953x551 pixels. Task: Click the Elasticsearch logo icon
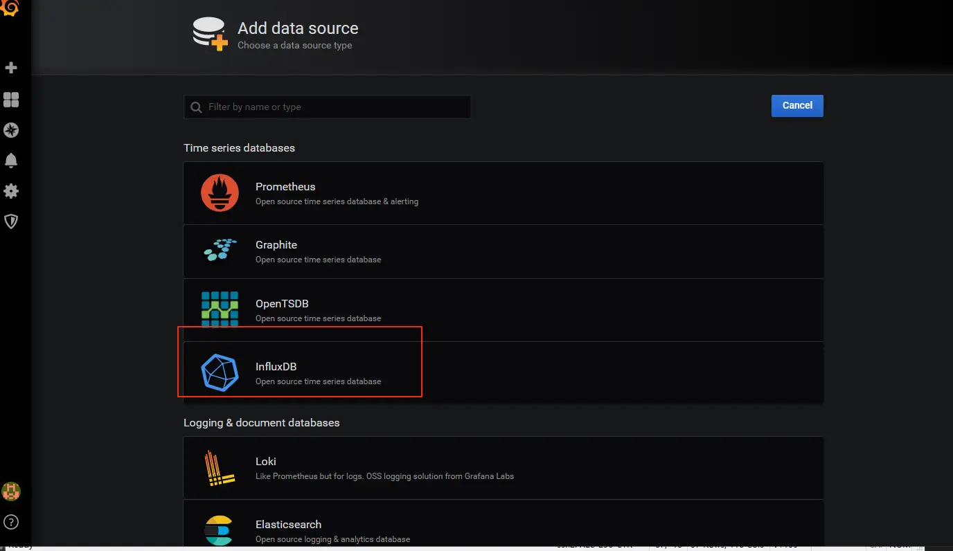pyautogui.click(x=219, y=530)
